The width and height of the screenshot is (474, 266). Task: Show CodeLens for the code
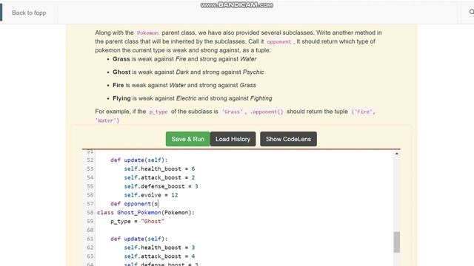click(288, 139)
